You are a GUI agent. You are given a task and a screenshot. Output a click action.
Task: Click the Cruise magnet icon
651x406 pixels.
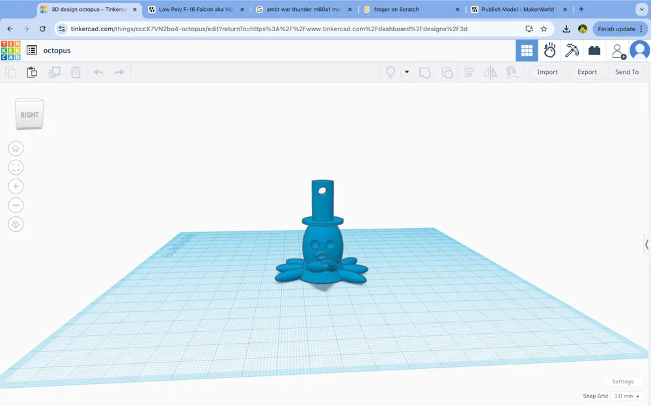click(512, 72)
